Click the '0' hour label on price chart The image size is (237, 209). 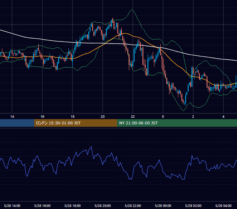click(x=163, y=117)
